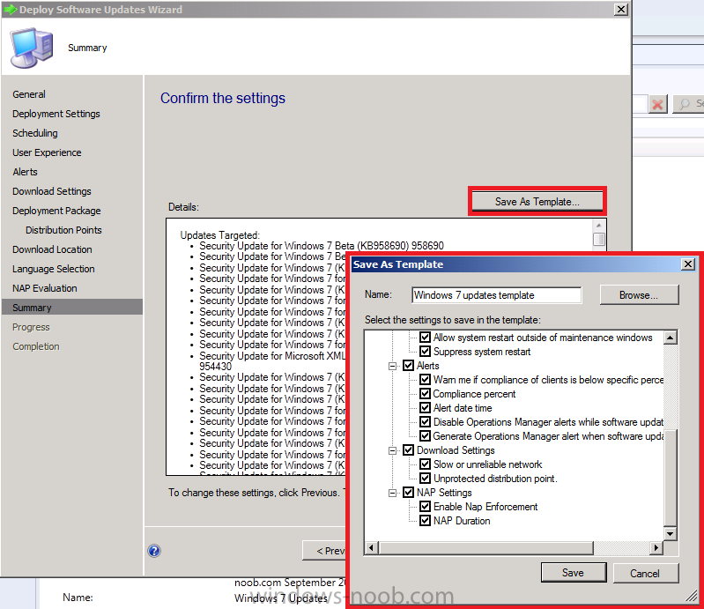Click the Previous button in the wizard
Screen dimensions: 704x609
pyautogui.click(x=324, y=551)
